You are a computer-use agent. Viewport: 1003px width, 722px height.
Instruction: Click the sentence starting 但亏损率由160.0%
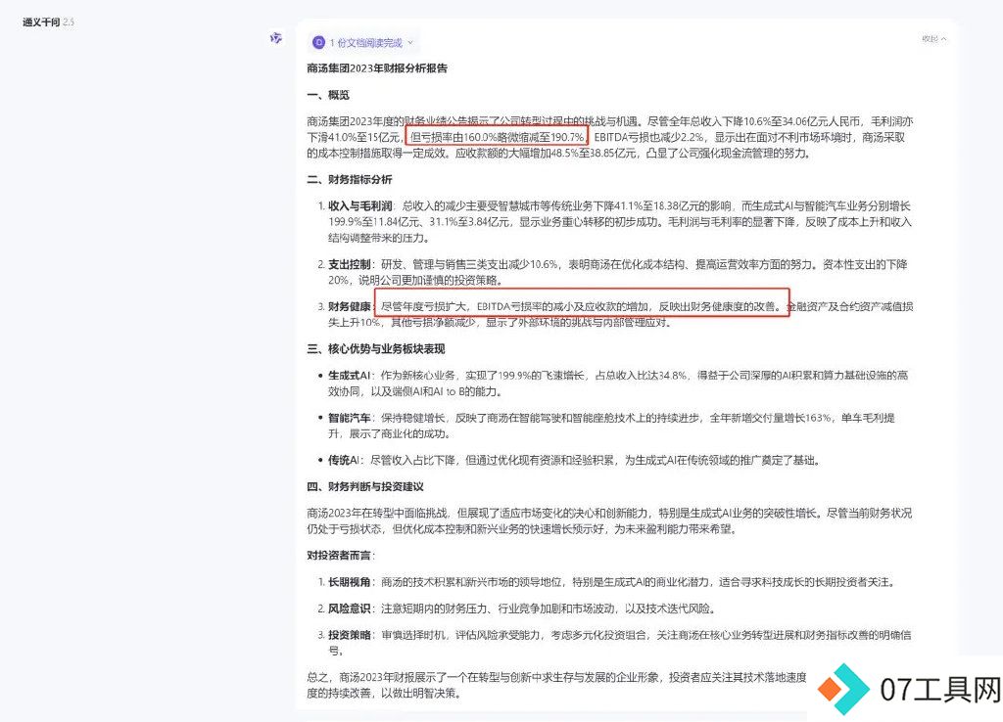pyautogui.click(x=498, y=137)
